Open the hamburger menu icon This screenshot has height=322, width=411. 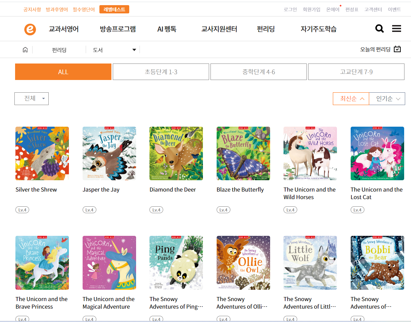[397, 28]
